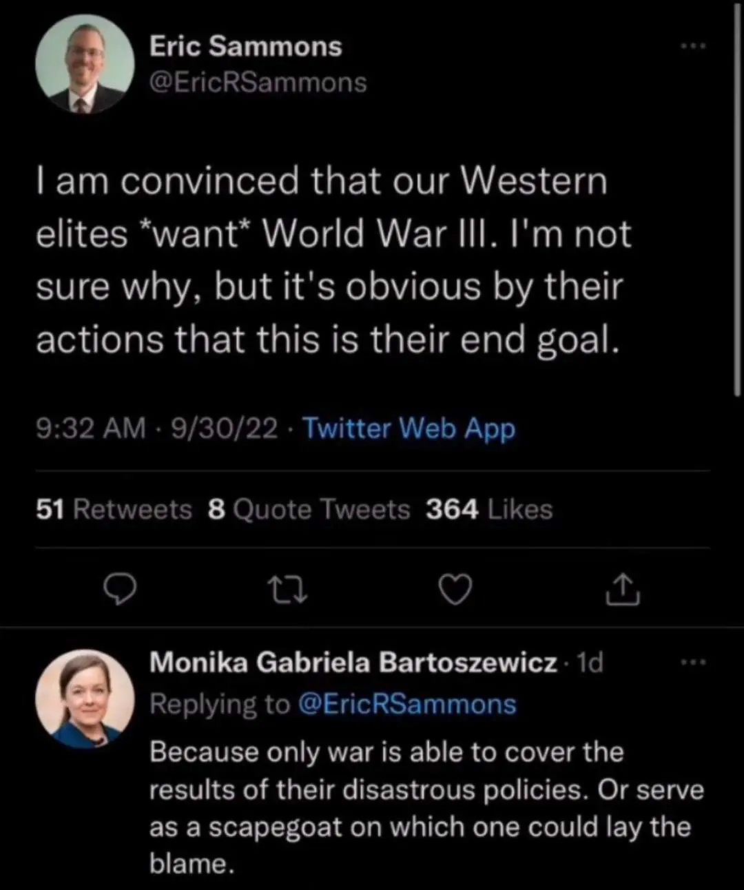The height and width of the screenshot is (890, 744).
Task: Click the share upload icon
Action: [623, 590]
